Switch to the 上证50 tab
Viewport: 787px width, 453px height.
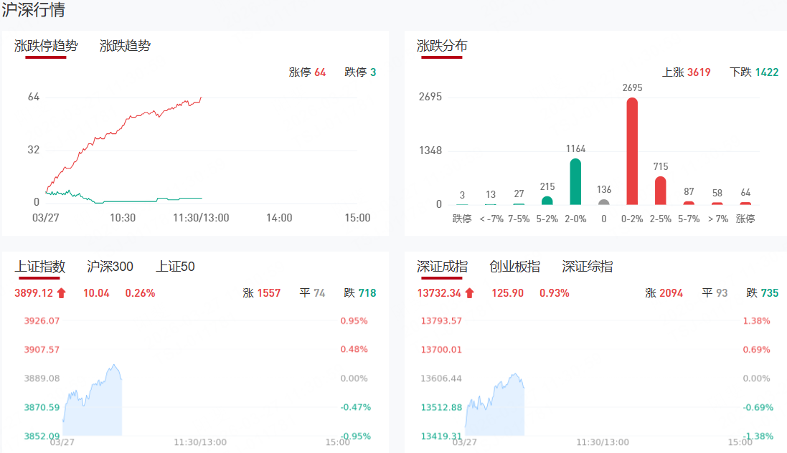click(x=175, y=267)
